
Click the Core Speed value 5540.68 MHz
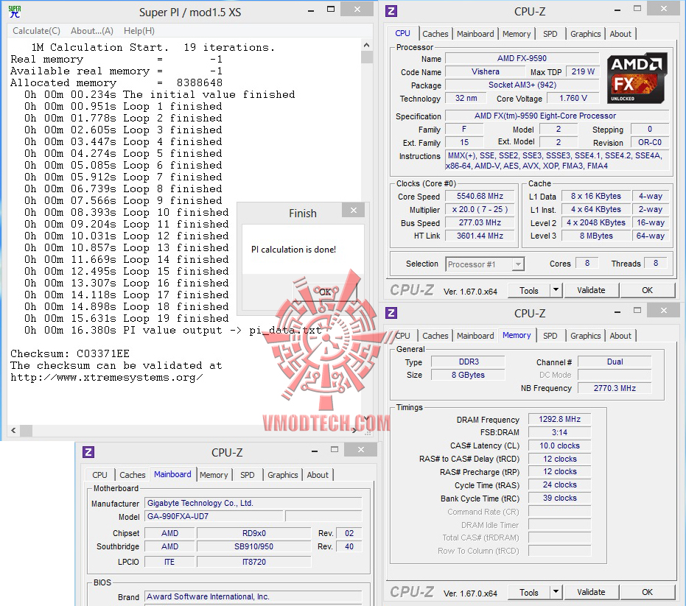[x=480, y=197]
